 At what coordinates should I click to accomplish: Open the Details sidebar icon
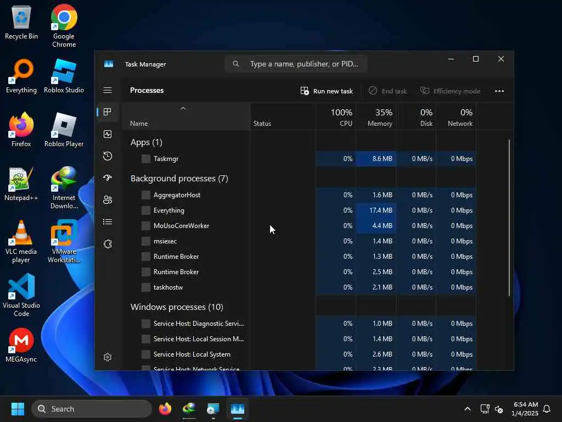tap(108, 222)
